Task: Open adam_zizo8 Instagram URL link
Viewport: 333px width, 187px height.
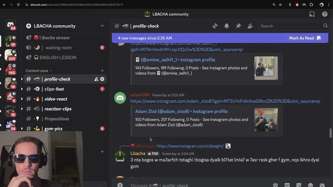Action: pyautogui.click(x=226, y=101)
